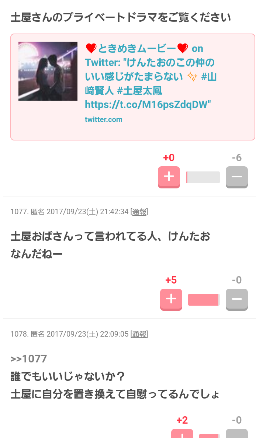Image resolution: width=256 pixels, height=438 pixels.
Task: Report comment 1077 via 通報 link
Action: coord(139,212)
